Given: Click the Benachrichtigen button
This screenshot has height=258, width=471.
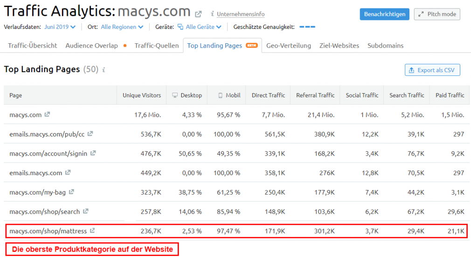Looking at the screenshot, I should point(384,14).
